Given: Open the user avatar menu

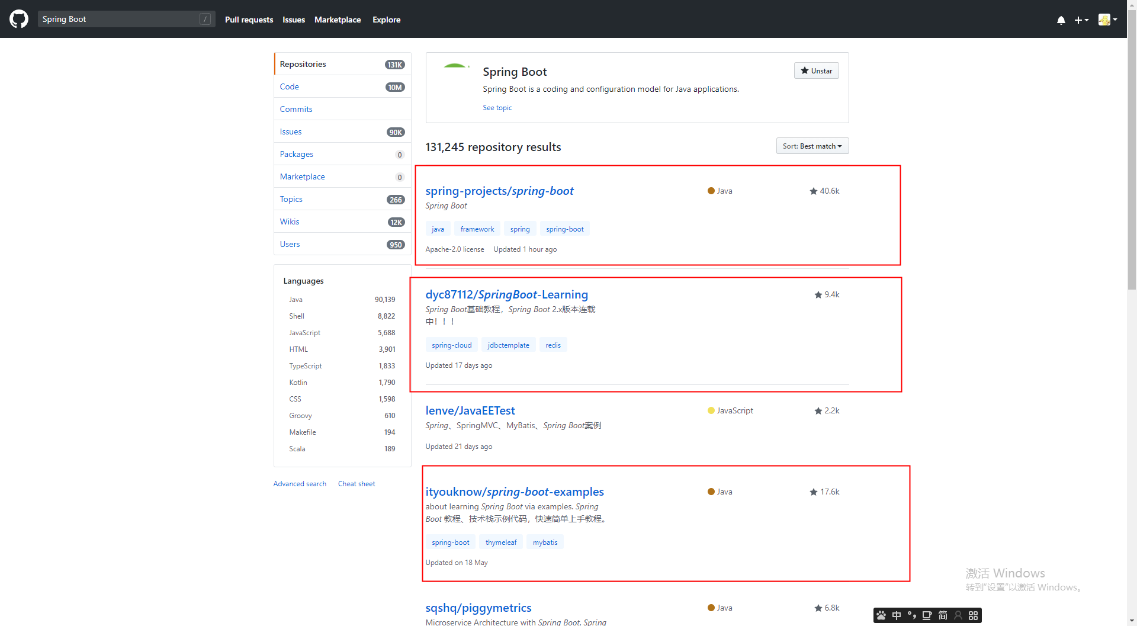Looking at the screenshot, I should coord(1107,20).
